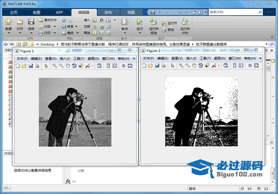Open Help (帮助) menu in Figure 2

pos(250,58)
